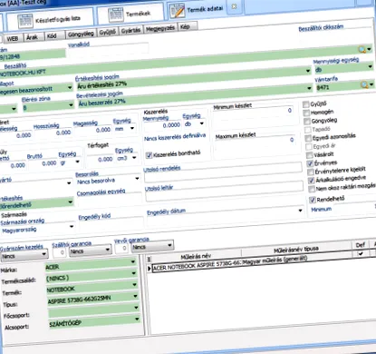Open the Kód sub-tab

pyautogui.click(x=52, y=35)
